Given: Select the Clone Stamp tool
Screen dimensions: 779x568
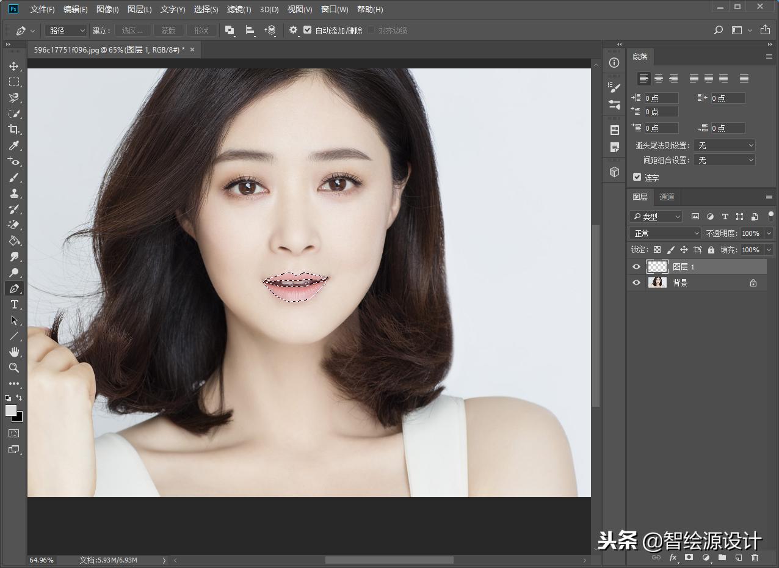Looking at the screenshot, I should (14, 193).
